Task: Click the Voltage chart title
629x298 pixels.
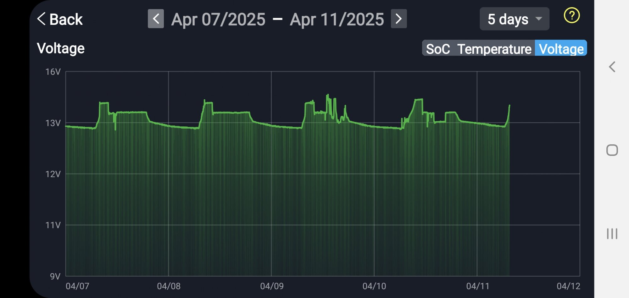Action: point(61,48)
